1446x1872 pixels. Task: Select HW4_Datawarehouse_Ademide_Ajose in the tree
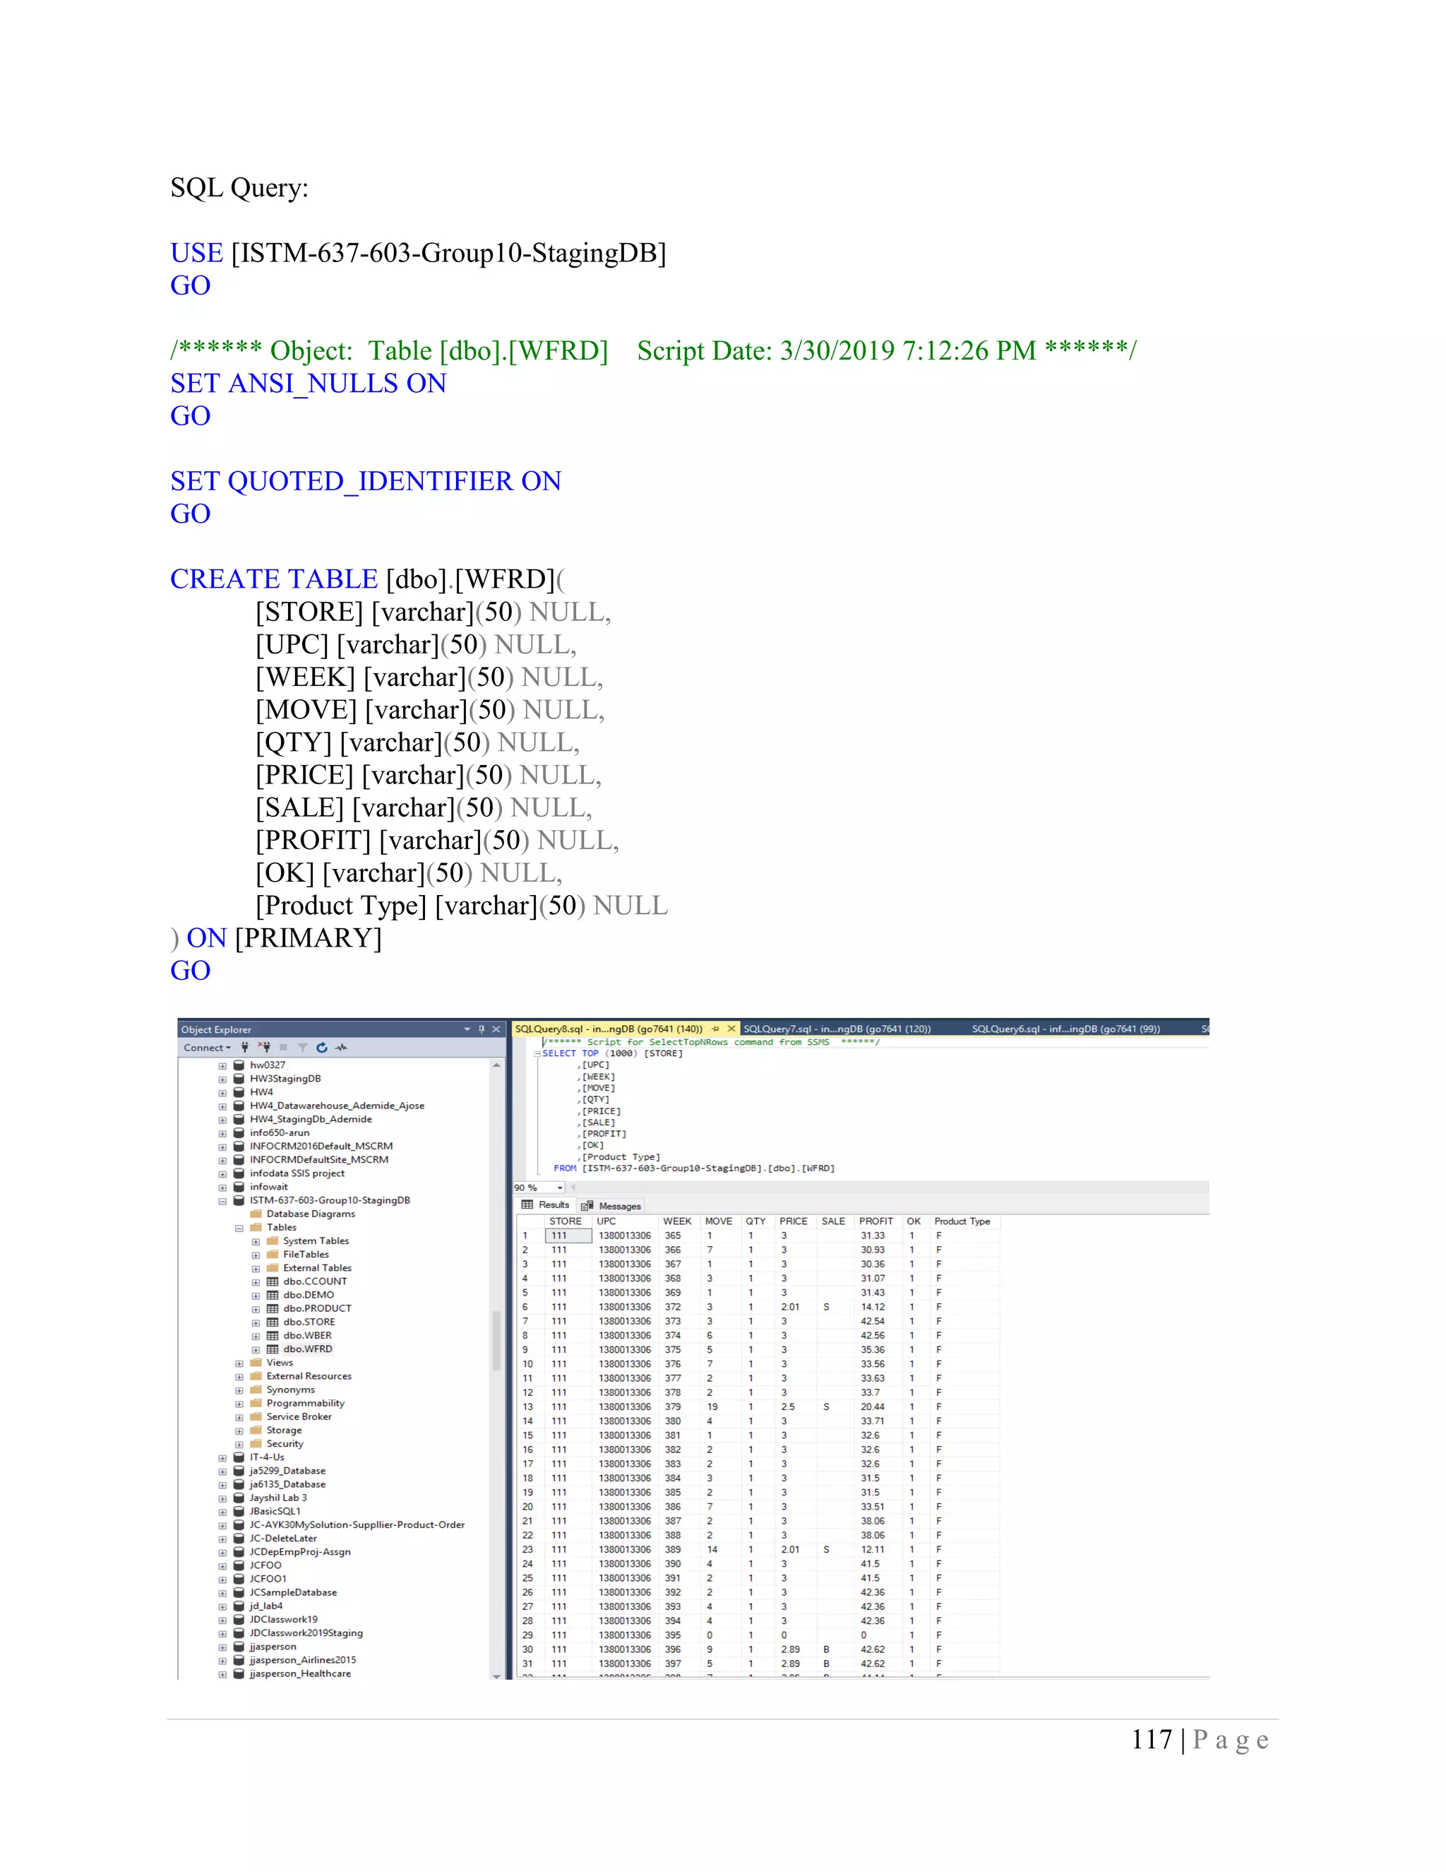pos(337,1106)
